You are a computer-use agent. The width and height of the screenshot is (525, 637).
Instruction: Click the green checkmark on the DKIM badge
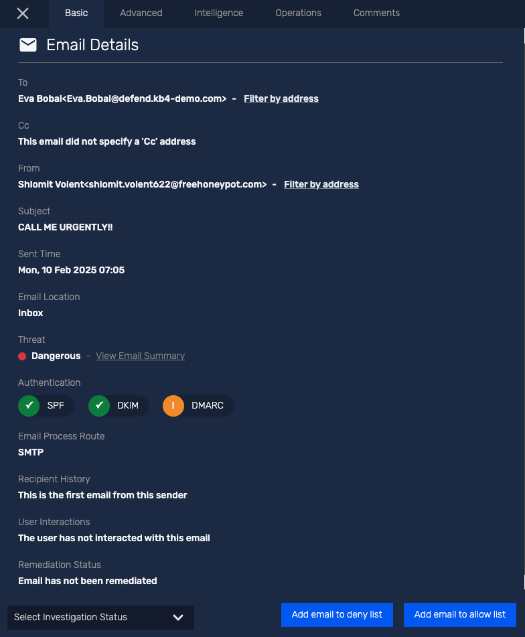(98, 405)
